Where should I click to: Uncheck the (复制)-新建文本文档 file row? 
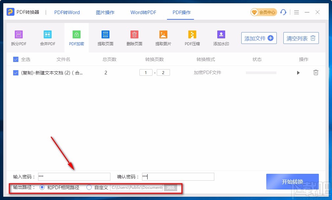pyautogui.click(x=15, y=73)
